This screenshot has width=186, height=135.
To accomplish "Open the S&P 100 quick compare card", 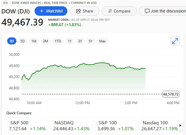I will coord(116,126).
